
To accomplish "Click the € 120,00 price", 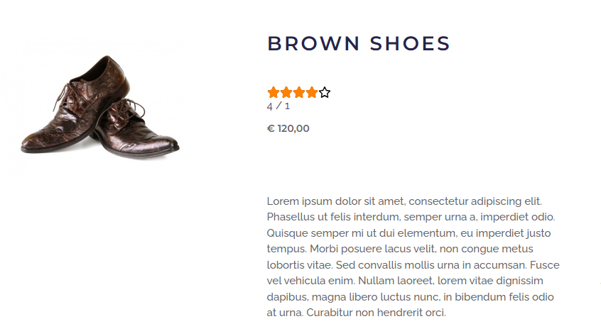I will [288, 128].
